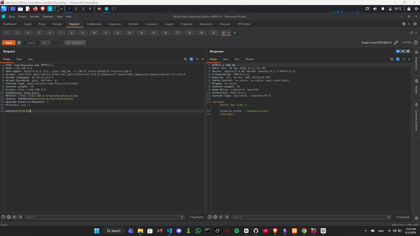Open Firefox in the Kali panel
The image size is (420, 236).
click(x=35, y=9)
